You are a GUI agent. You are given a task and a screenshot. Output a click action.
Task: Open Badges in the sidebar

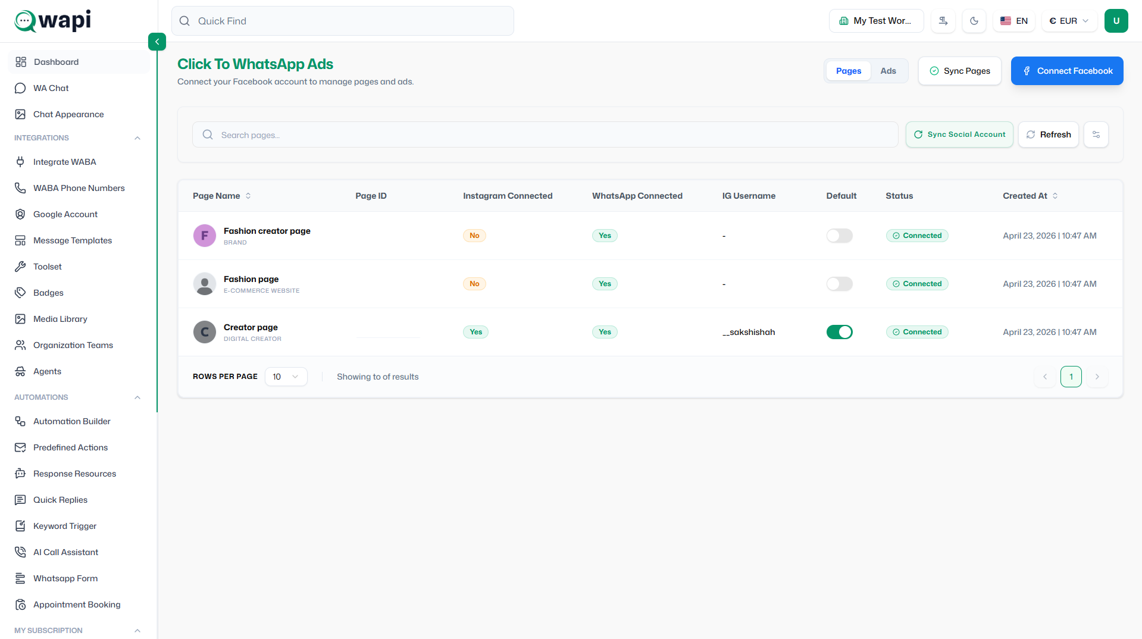click(x=79, y=293)
